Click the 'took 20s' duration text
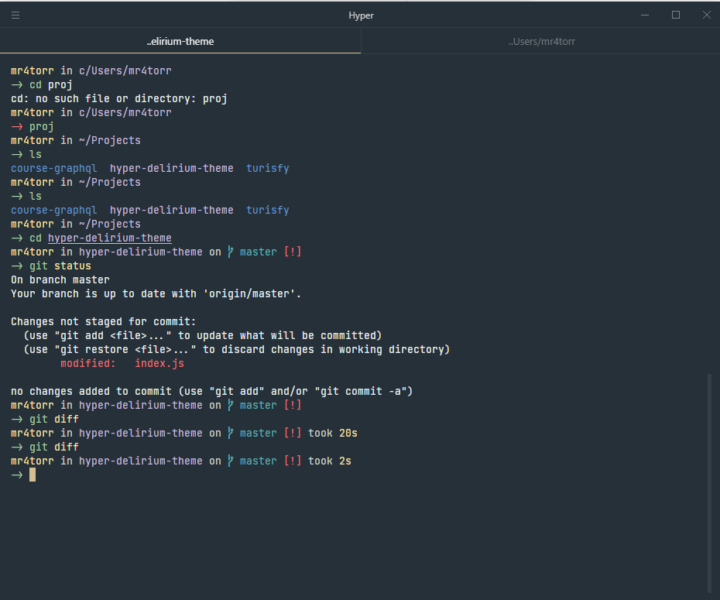This screenshot has width=720, height=600. (332, 433)
